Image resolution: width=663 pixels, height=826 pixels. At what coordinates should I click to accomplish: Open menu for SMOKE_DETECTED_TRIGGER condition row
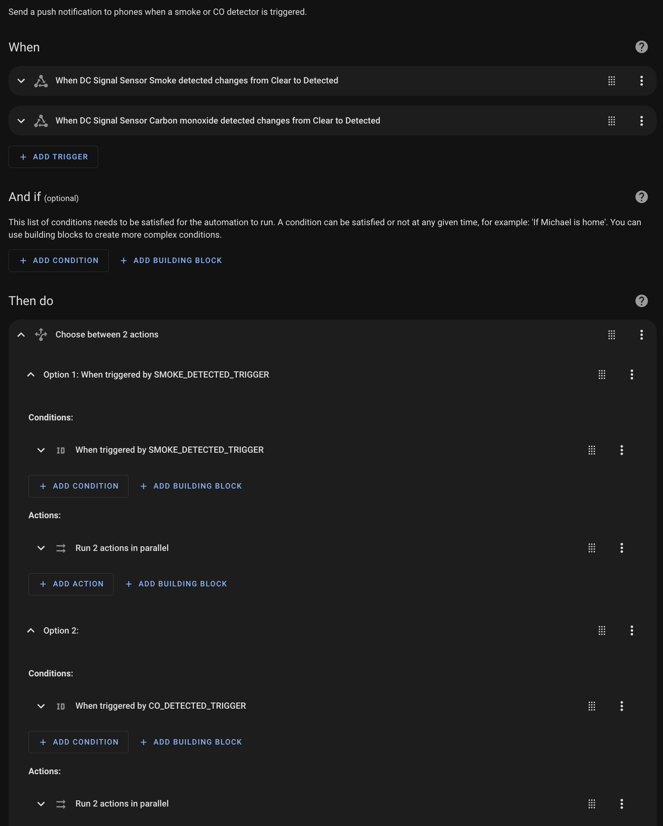[x=621, y=450]
